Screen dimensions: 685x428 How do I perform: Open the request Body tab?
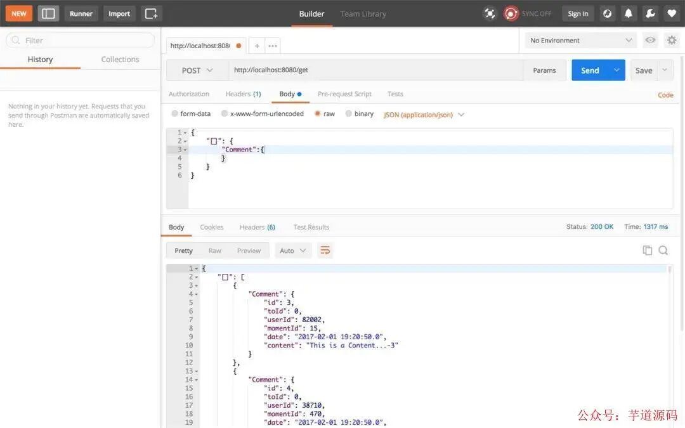[290, 94]
